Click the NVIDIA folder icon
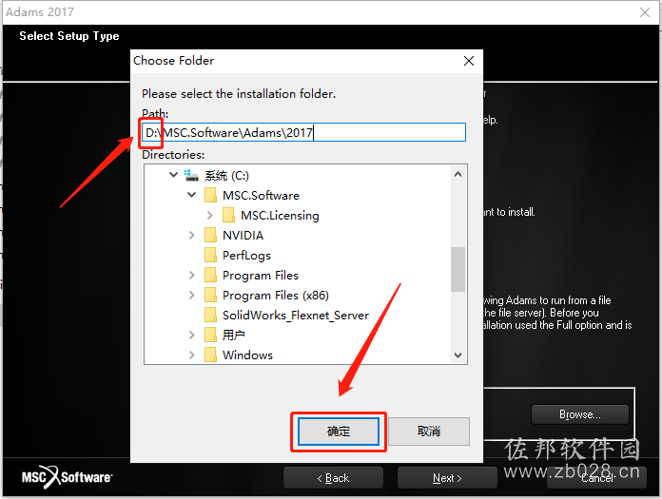Image resolution: width=662 pixels, height=499 pixels. [x=210, y=235]
